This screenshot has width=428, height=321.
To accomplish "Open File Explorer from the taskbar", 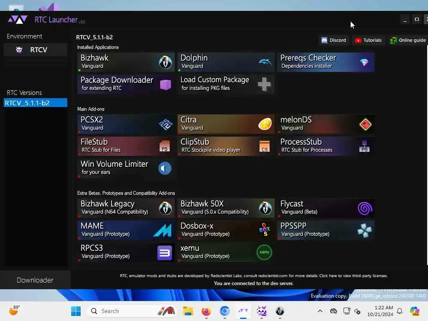I will point(188,311).
